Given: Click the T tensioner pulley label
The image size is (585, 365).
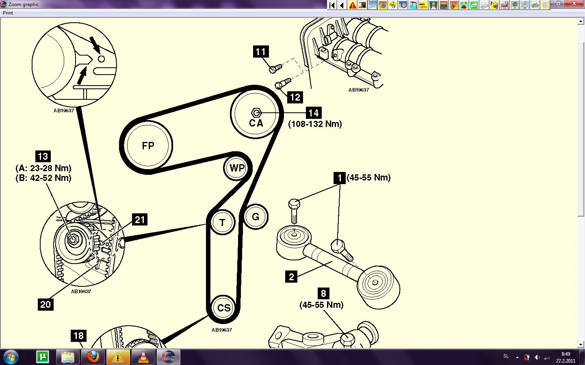Looking at the screenshot, I should [222, 223].
